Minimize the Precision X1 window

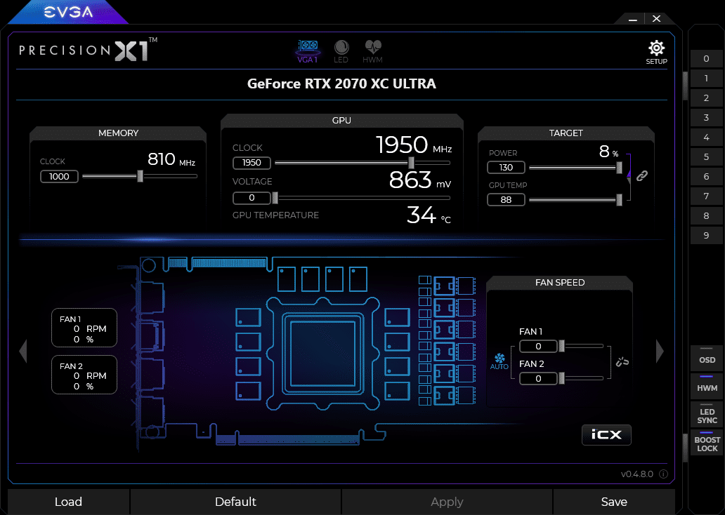(x=633, y=19)
